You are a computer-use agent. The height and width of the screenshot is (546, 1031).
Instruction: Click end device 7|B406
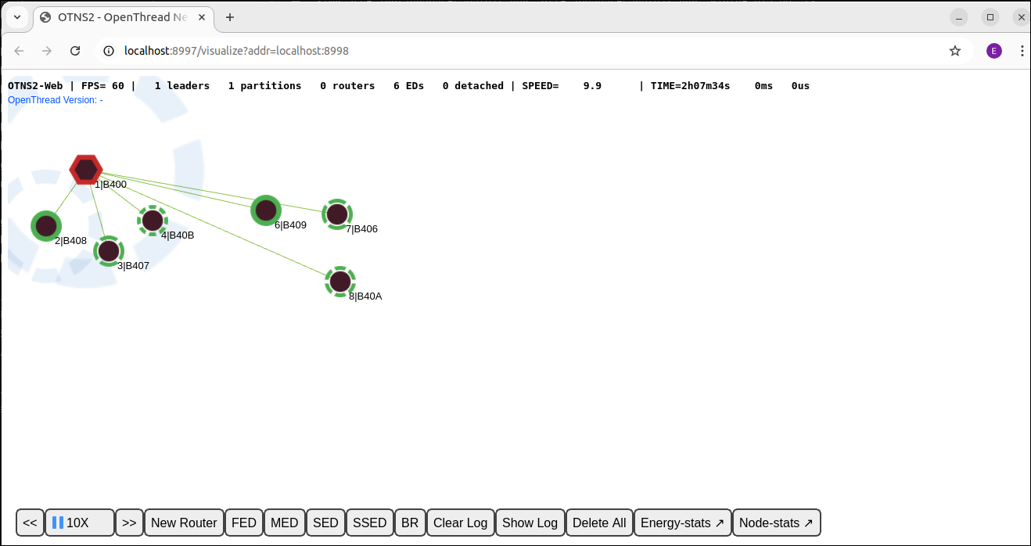coord(336,214)
